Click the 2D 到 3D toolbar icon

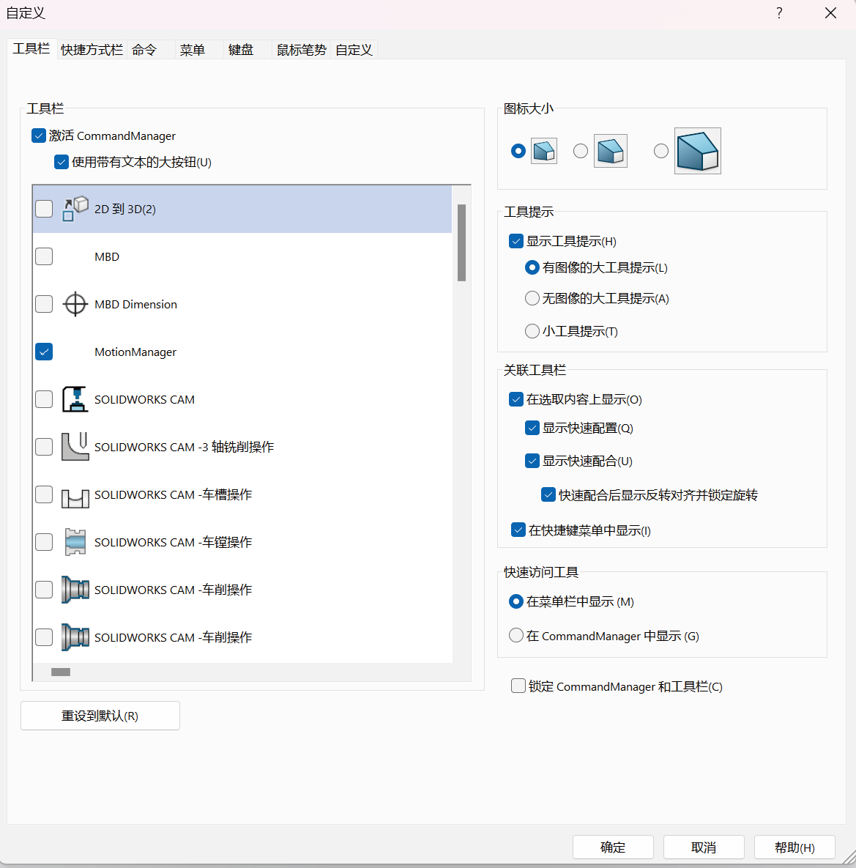click(75, 209)
